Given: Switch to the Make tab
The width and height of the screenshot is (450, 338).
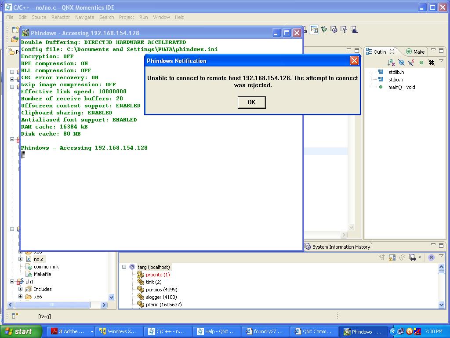Looking at the screenshot, I should (x=415, y=51).
